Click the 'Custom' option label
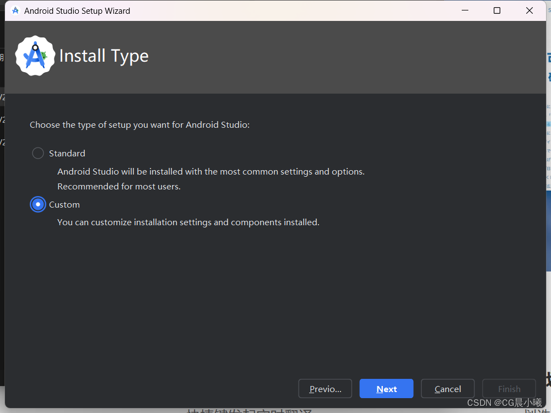551x413 pixels. (64, 205)
